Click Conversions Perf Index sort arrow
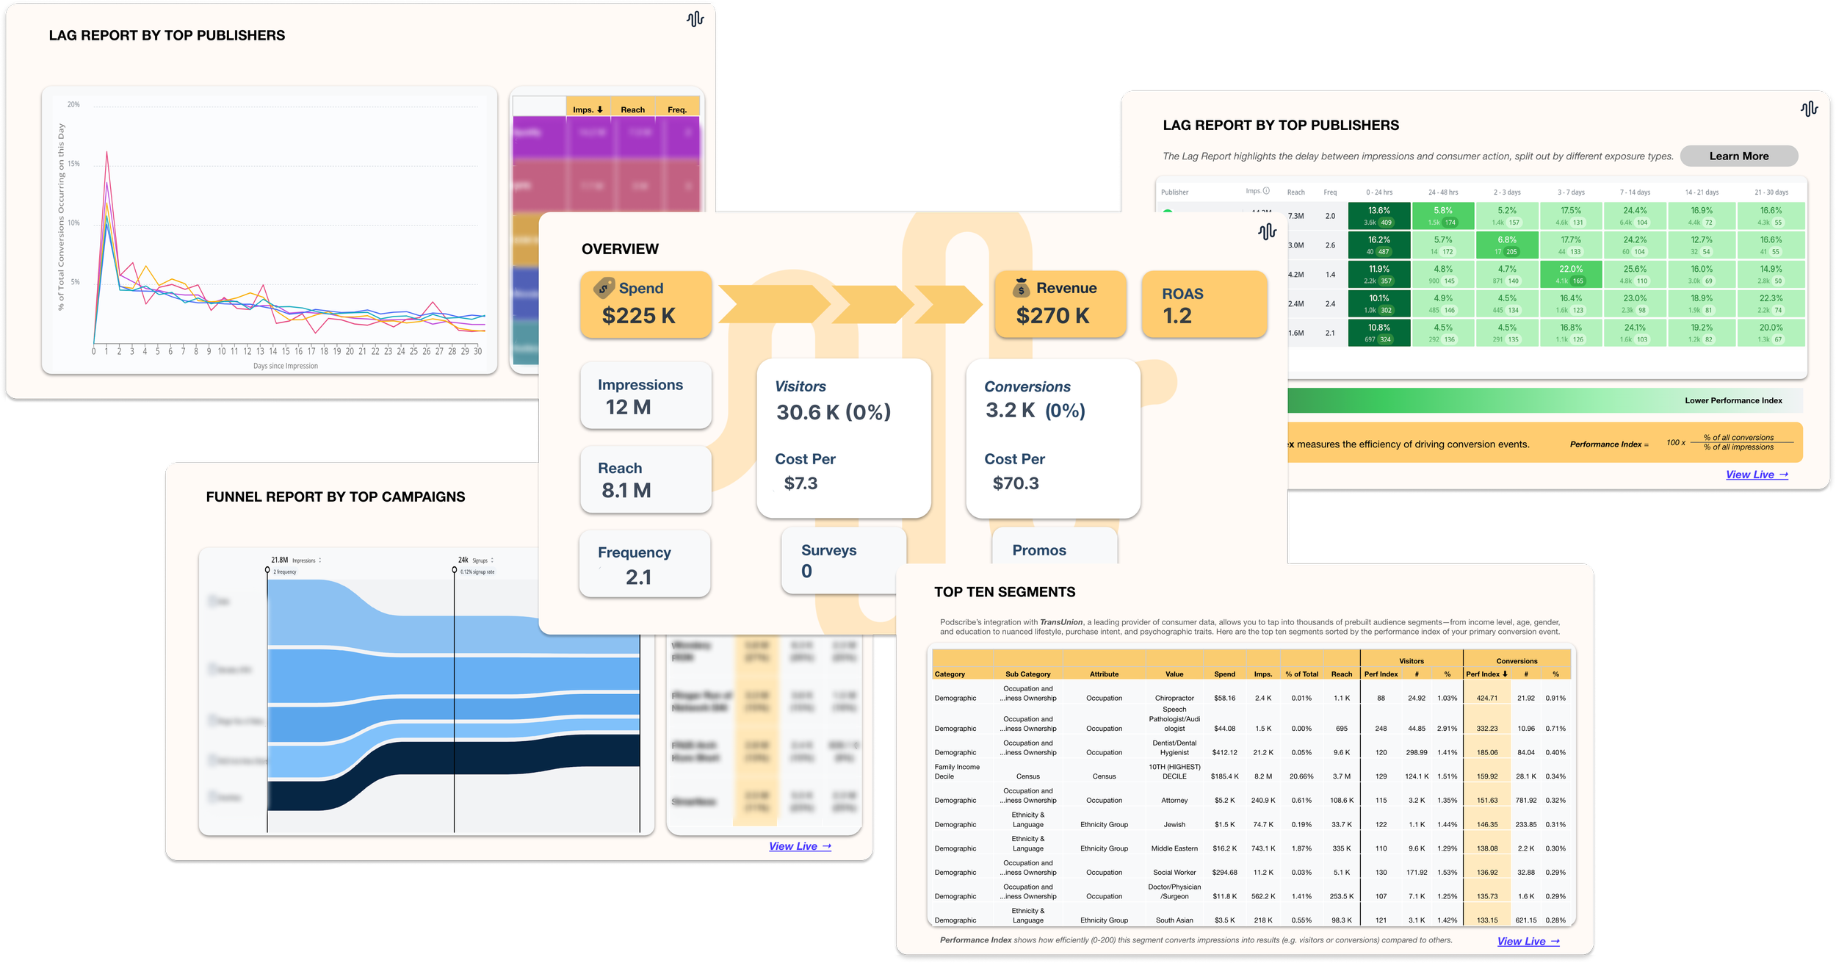Image resolution: width=1836 pixels, height=963 pixels. (1505, 674)
